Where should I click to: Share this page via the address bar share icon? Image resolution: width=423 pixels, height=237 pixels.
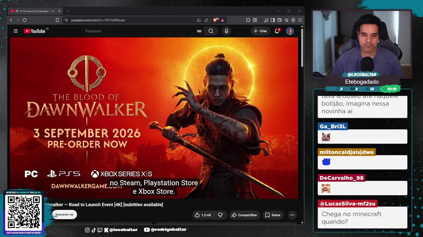pyautogui.click(x=207, y=20)
